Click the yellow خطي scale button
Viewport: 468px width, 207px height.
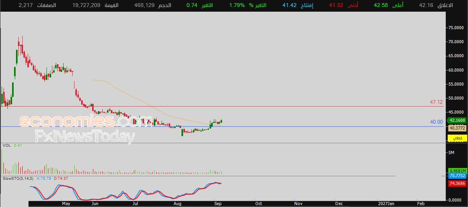(x=457, y=138)
